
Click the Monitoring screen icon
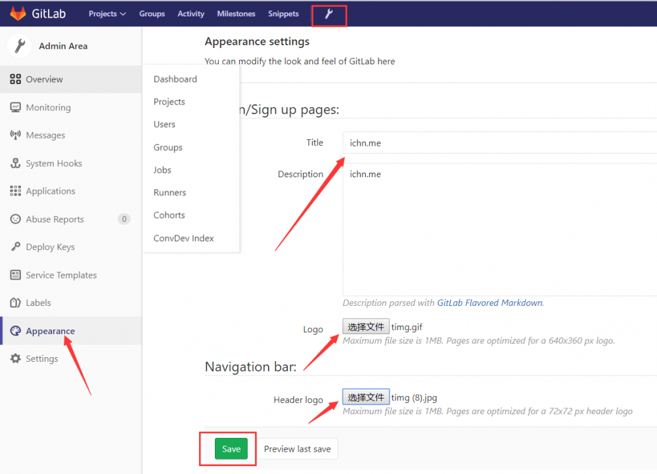click(x=16, y=107)
